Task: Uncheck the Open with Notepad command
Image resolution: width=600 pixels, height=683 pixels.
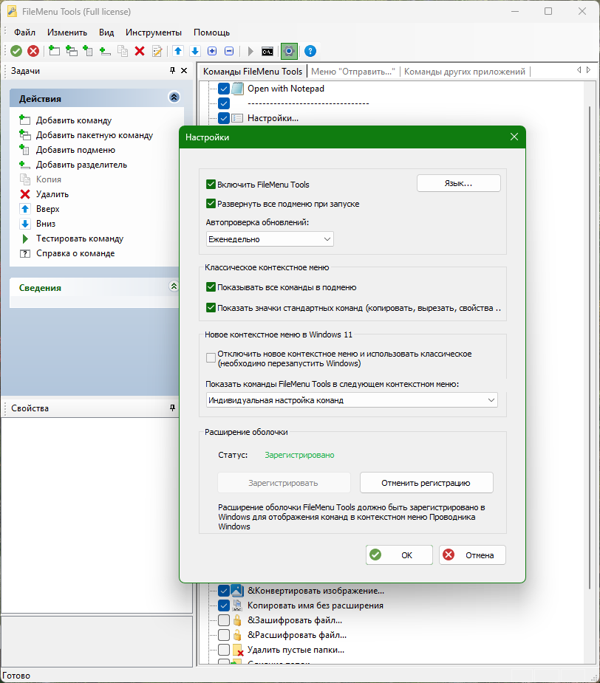Action: (224, 89)
